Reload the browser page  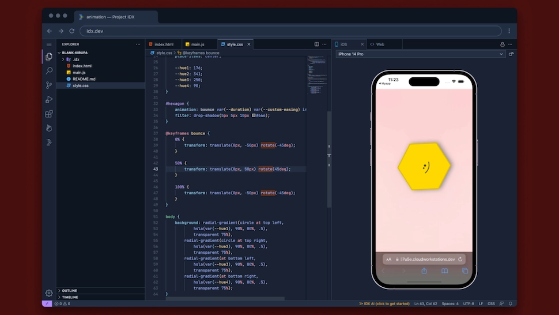point(72,31)
